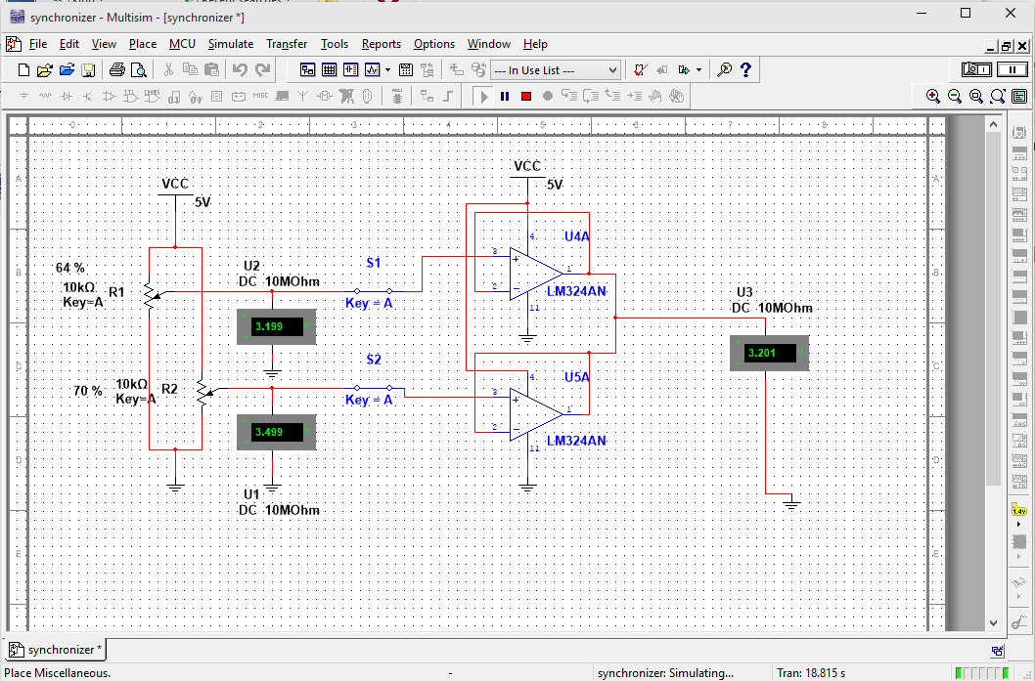Open the Grapher dropdown arrow

coord(388,70)
